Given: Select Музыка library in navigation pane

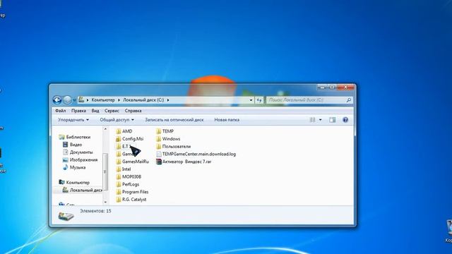Looking at the screenshot, I should [x=74, y=167].
